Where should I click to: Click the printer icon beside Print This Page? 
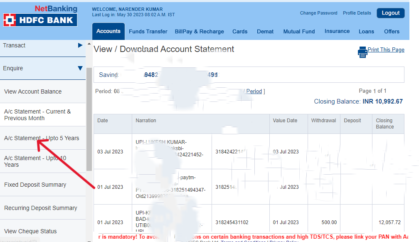[x=362, y=52]
